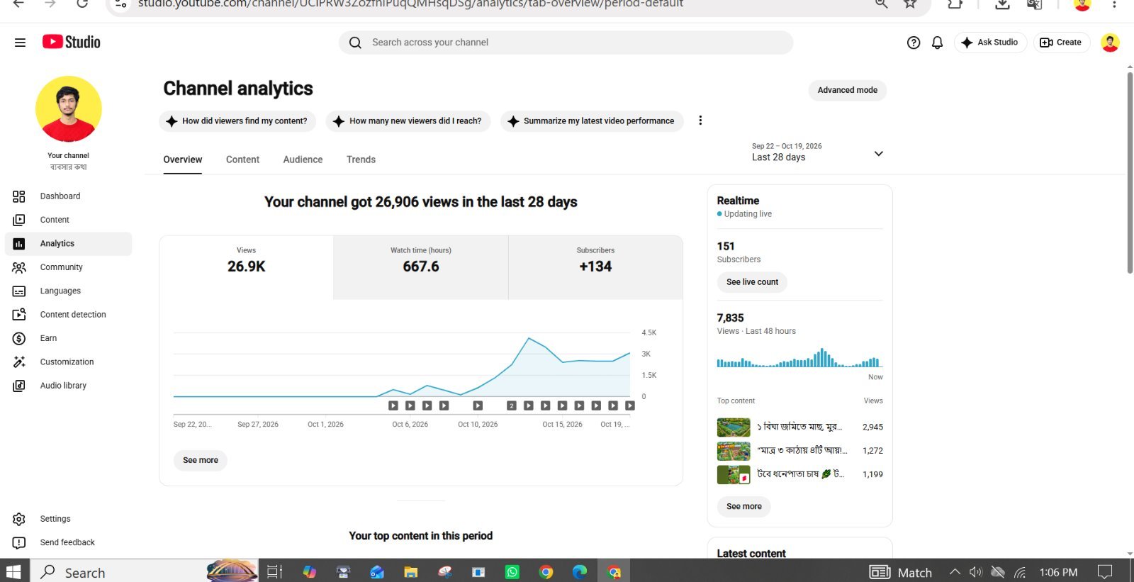
Task: Open the Customization wand icon
Action: click(x=19, y=362)
